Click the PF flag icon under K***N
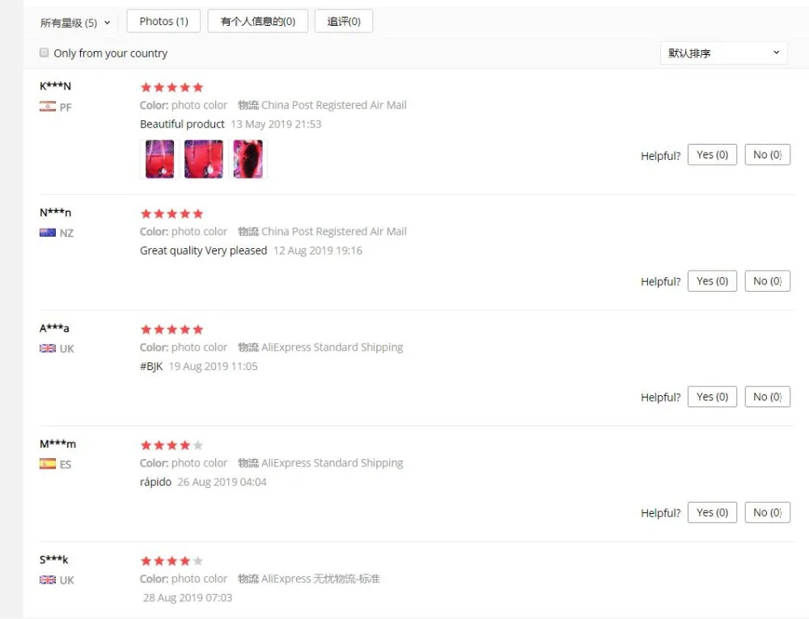 [x=48, y=107]
